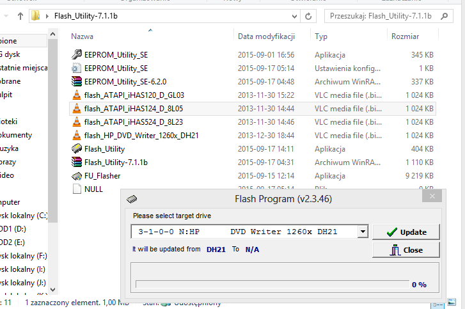Open the 'DD2 (E:)' drive in sidebar

12,242
